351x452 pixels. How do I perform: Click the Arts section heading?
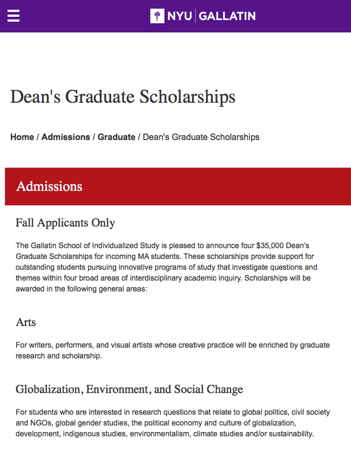[26, 322]
